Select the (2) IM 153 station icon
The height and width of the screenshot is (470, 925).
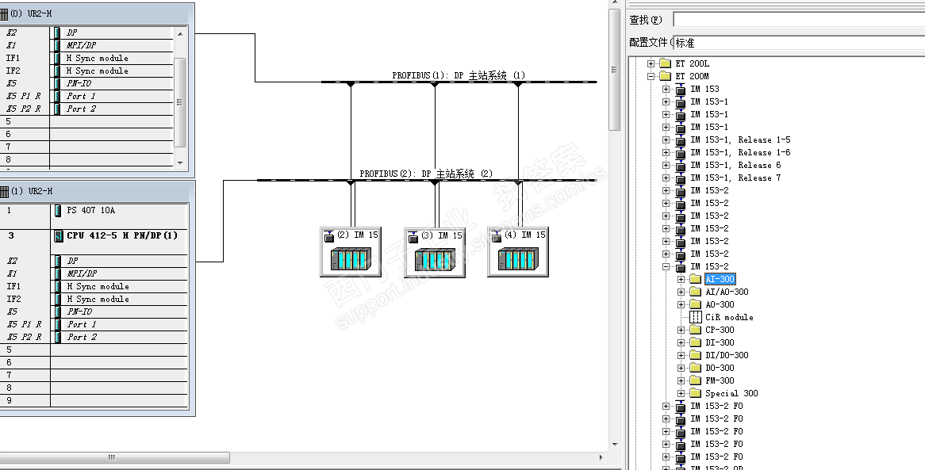(x=351, y=258)
